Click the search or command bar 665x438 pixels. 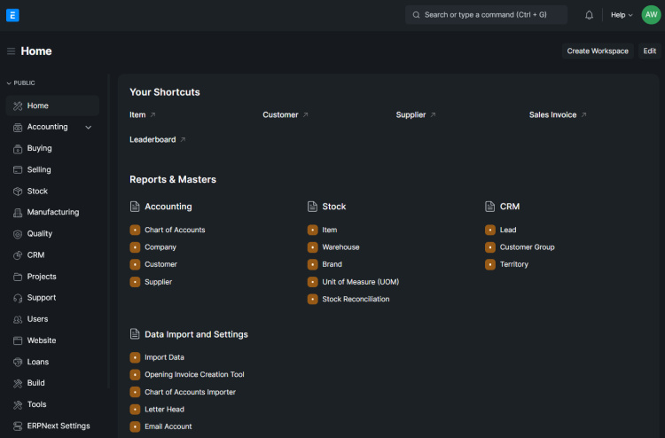[486, 15]
